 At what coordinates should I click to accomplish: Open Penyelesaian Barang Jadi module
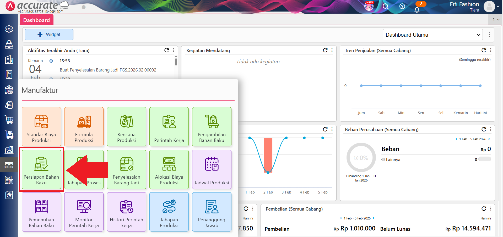click(x=127, y=169)
